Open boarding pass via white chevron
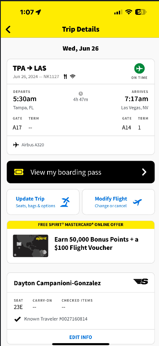 (144, 172)
